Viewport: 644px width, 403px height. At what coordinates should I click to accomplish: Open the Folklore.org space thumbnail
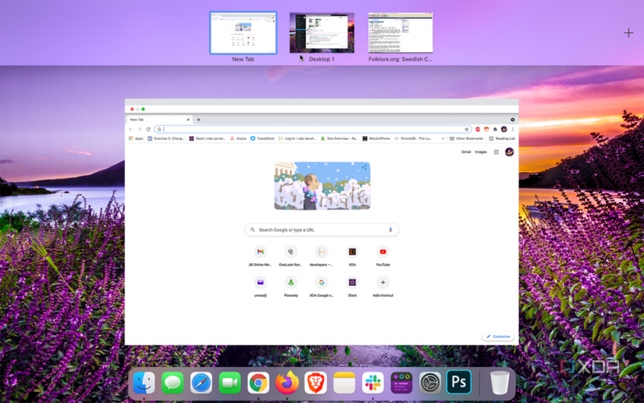400,33
